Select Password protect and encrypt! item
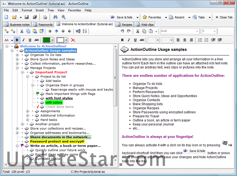This screenshot has width=237, height=176. (x=57, y=142)
